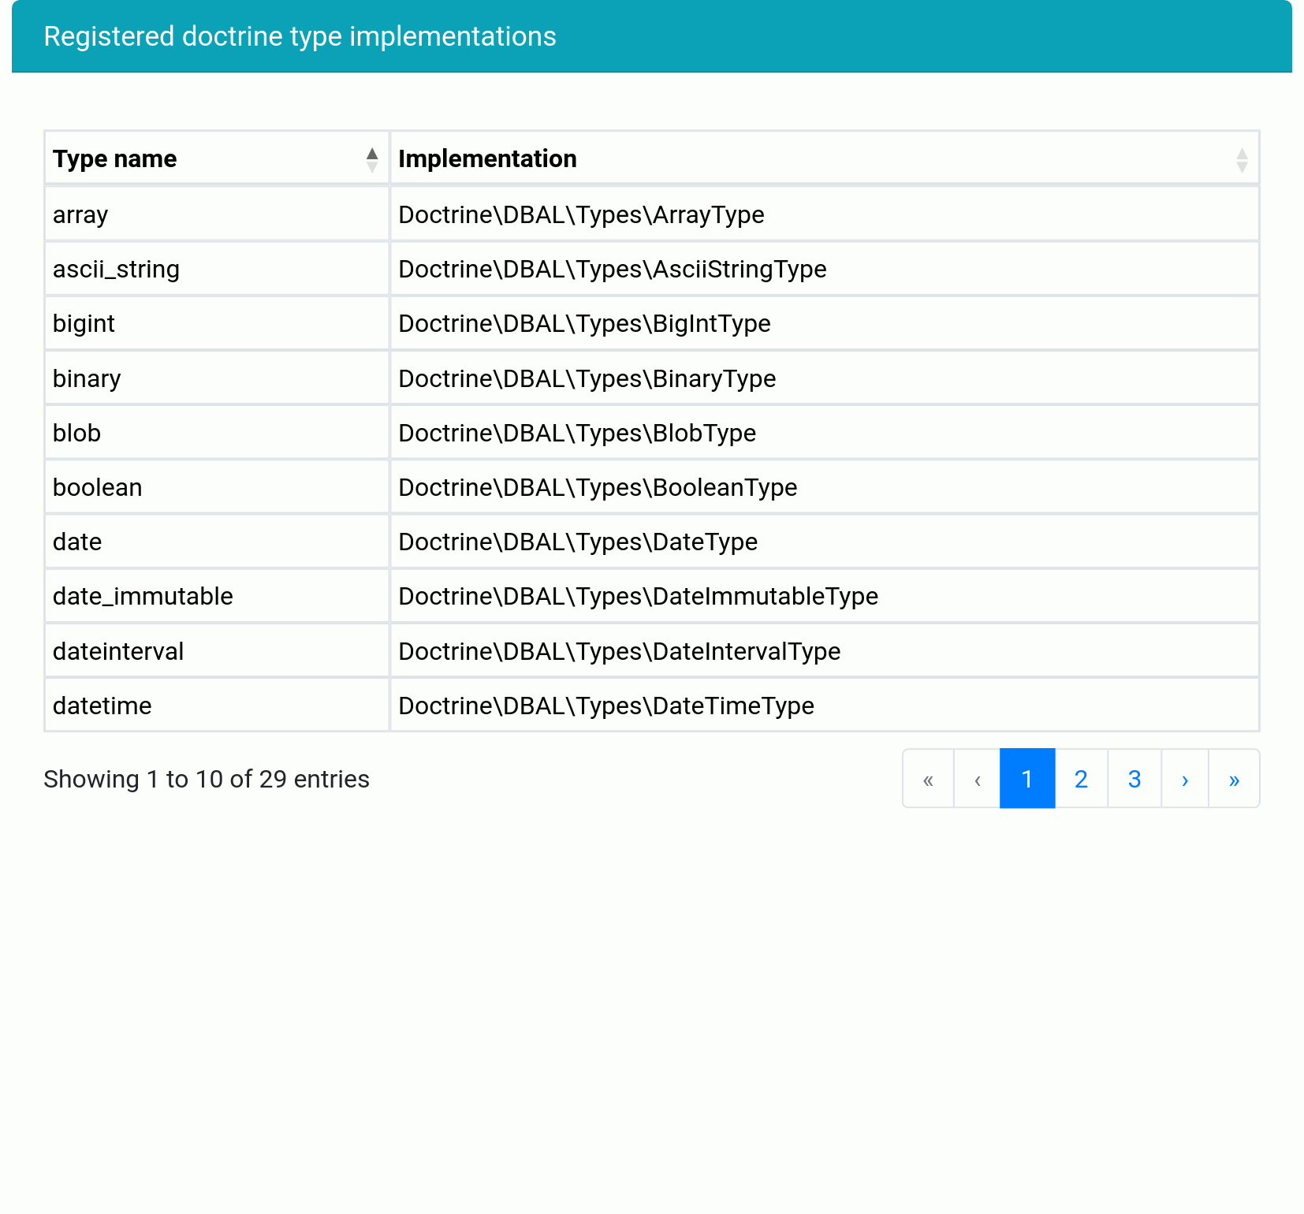Open page 2 of the entries
The image size is (1304, 1214).
[x=1081, y=779]
